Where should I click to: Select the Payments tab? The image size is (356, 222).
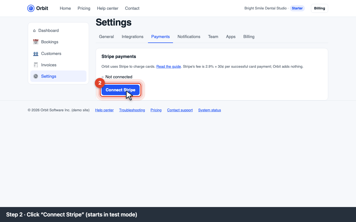point(160,37)
